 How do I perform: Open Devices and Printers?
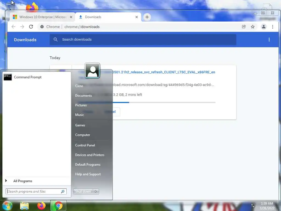pyautogui.click(x=90, y=155)
